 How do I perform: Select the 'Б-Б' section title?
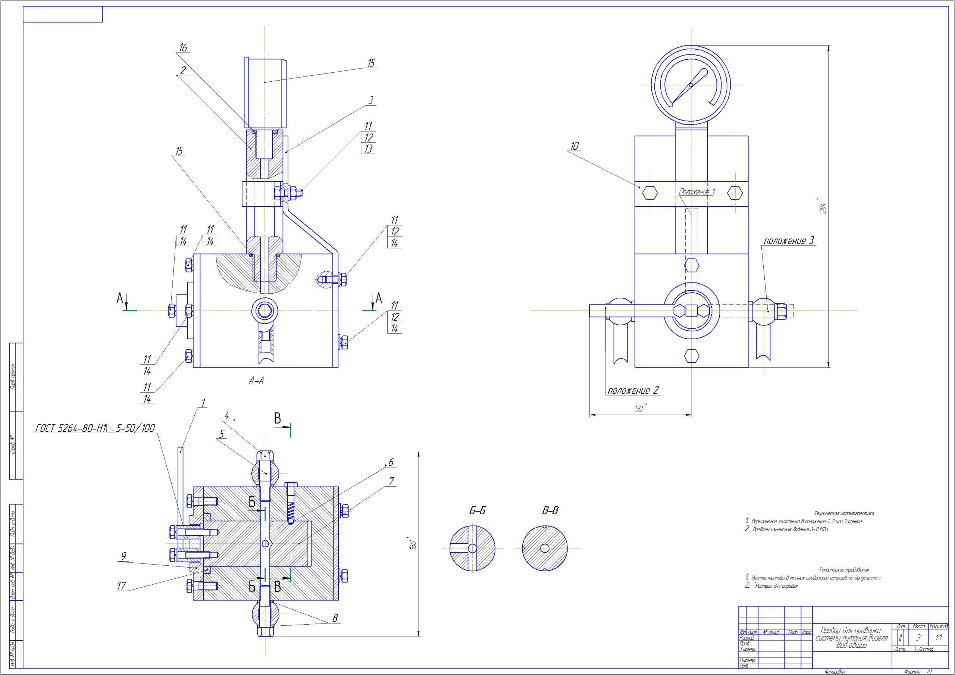(x=477, y=510)
